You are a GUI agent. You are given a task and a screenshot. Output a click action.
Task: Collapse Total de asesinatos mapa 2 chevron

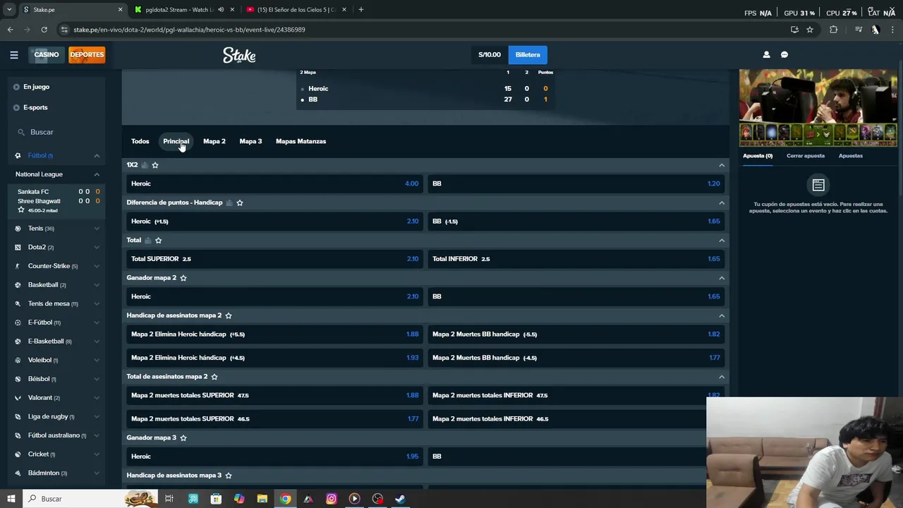click(x=721, y=377)
